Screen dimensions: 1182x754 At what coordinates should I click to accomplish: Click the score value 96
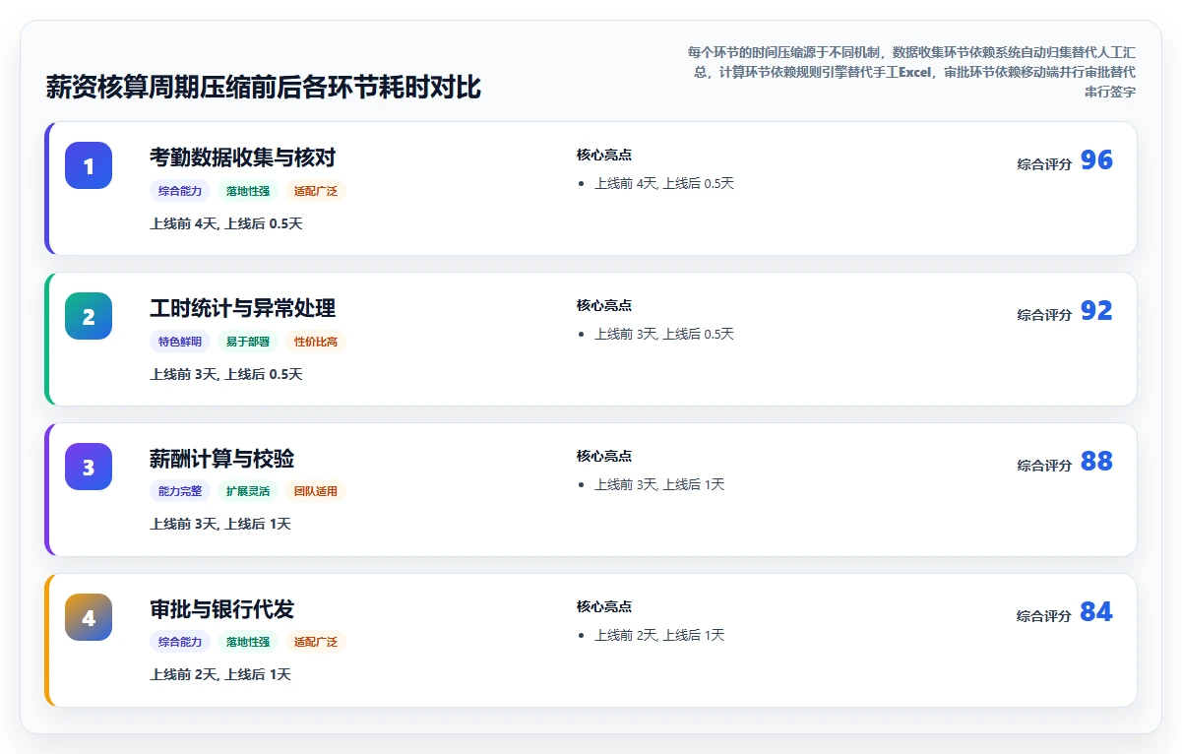click(1096, 160)
